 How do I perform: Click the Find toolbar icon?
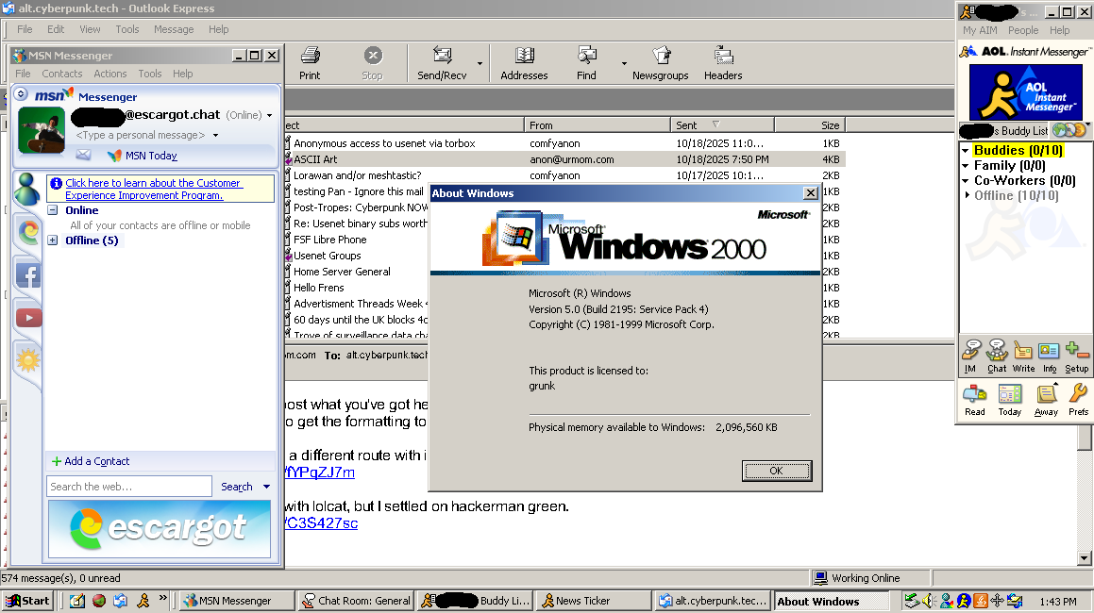click(x=587, y=56)
